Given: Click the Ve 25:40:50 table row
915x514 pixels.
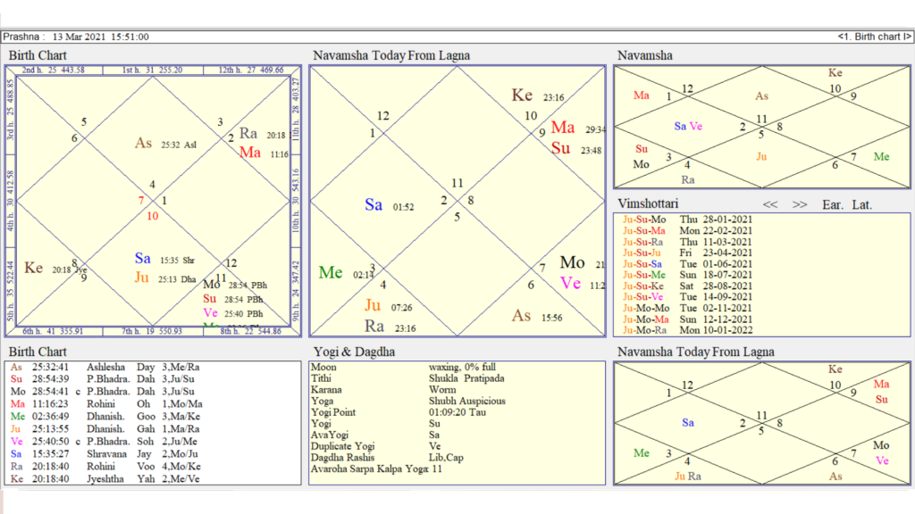Looking at the screenshot, I should pyautogui.click(x=104, y=442).
